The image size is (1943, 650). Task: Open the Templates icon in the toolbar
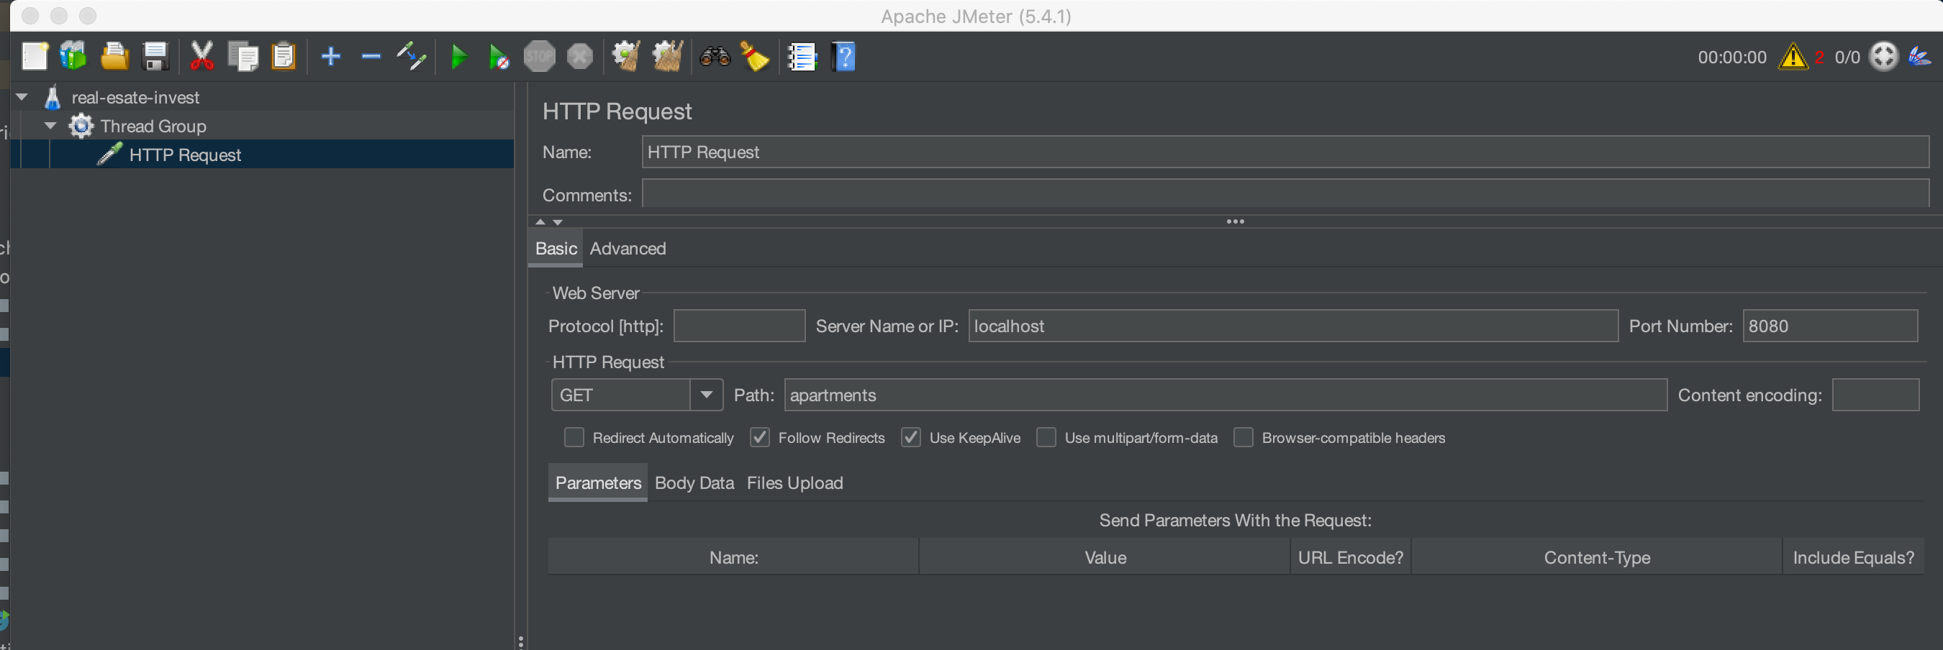(74, 57)
